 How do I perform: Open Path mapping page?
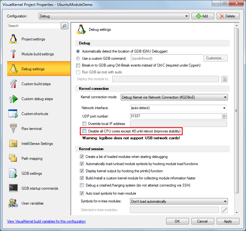(x=39, y=159)
